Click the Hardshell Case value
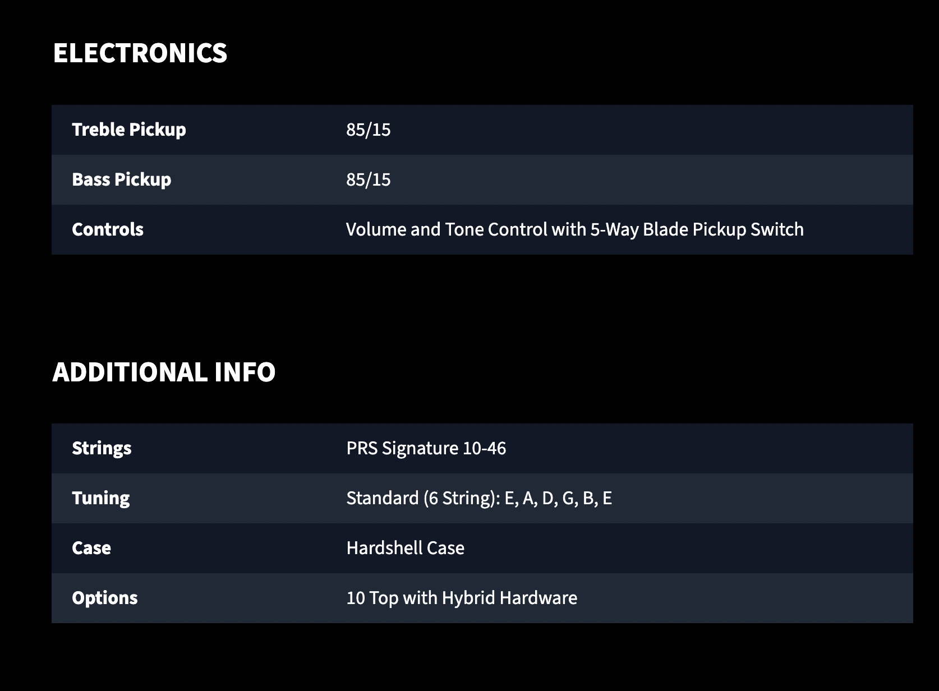This screenshot has height=691, width=939. [406, 548]
